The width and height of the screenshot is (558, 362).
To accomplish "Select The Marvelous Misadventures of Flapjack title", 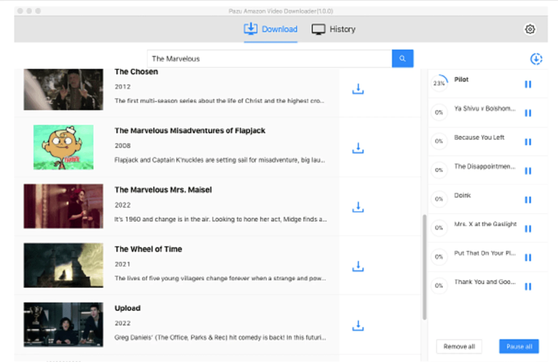I will click(x=190, y=131).
